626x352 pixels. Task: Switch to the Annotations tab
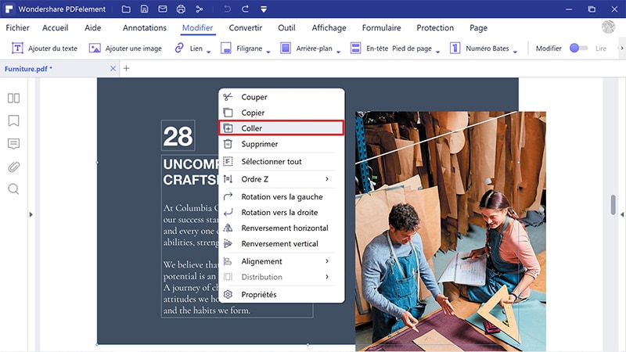(145, 27)
